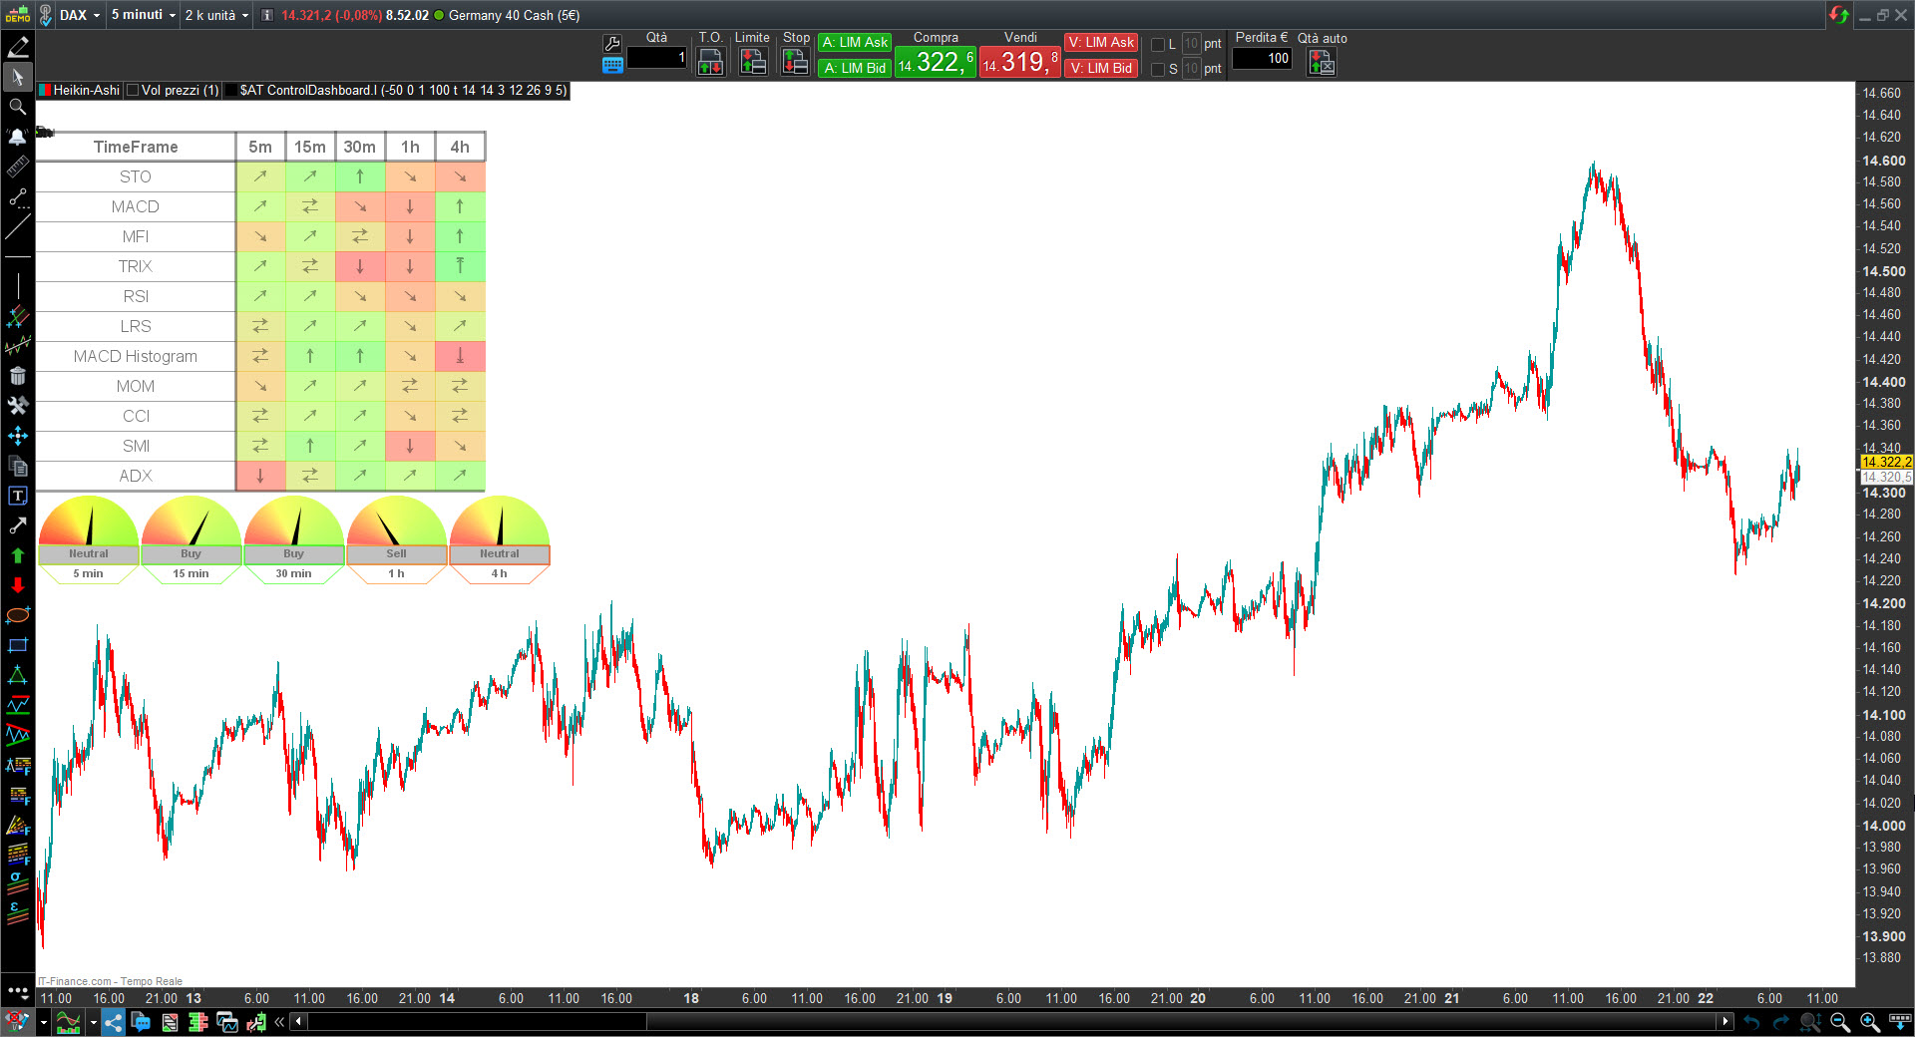
Task: Open trading panel wrench settings
Action: pos(612,44)
